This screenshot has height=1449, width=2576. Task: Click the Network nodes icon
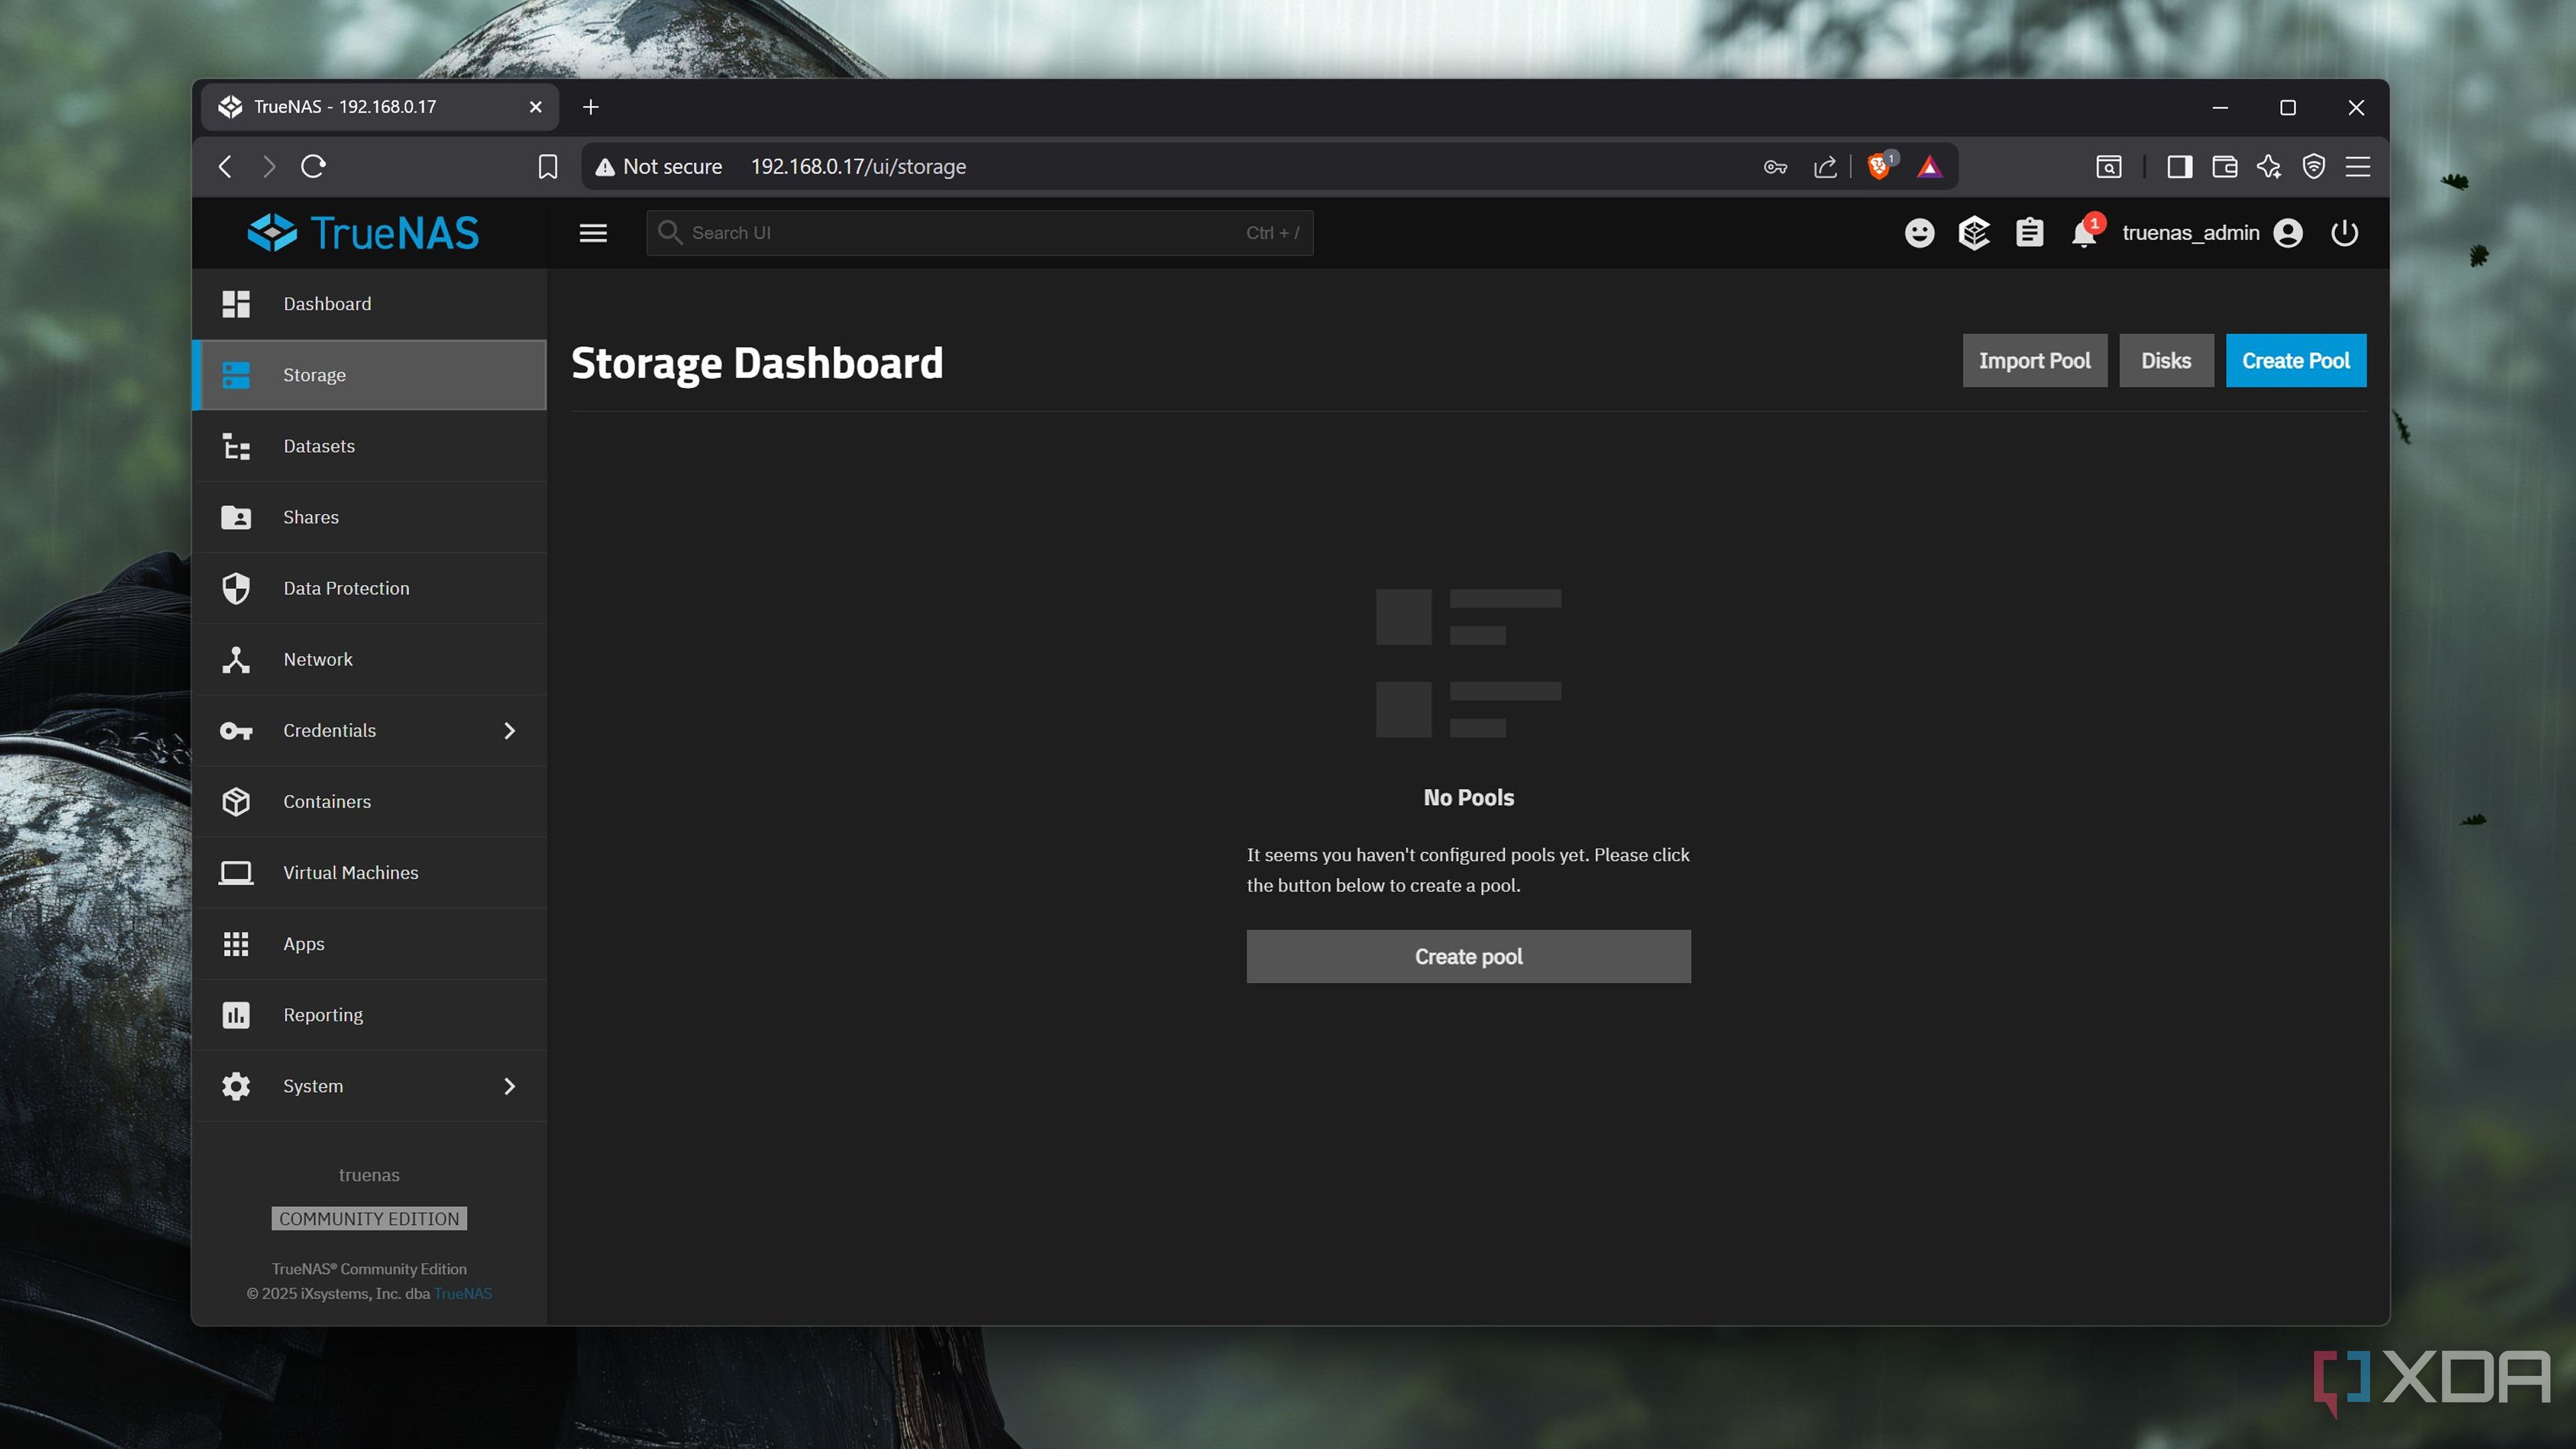[x=236, y=659]
